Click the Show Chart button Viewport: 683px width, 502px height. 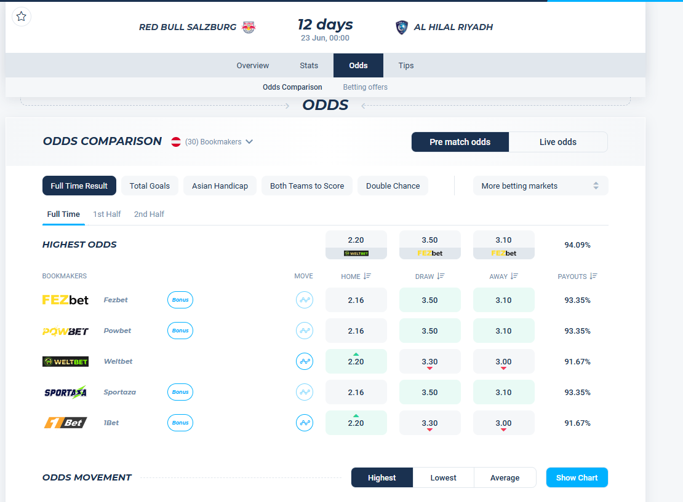[x=577, y=477]
